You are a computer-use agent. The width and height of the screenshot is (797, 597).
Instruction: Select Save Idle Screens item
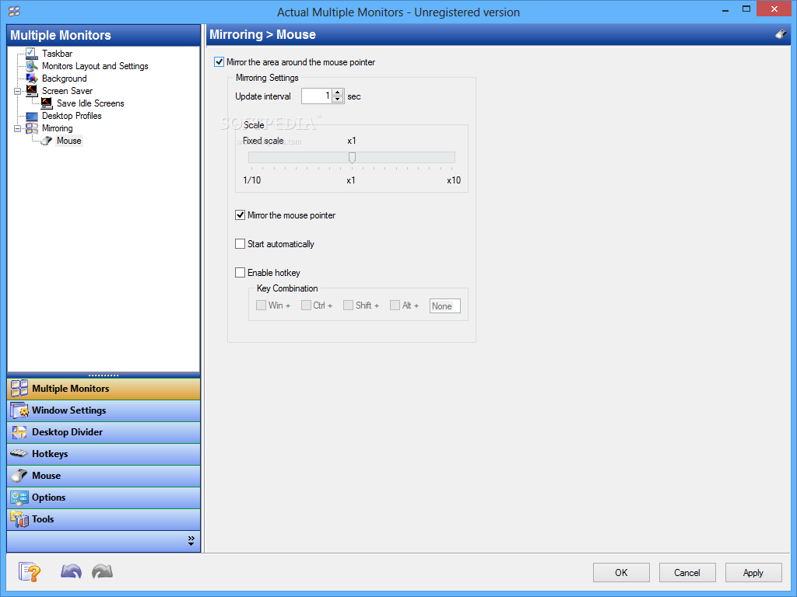pyautogui.click(x=90, y=103)
